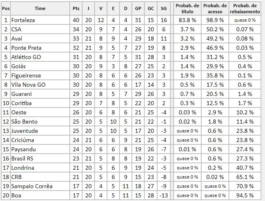Click the Avaí team name
Image resolution: width=265 pixels, height=201 pixels.
pyautogui.click(x=17, y=39)
